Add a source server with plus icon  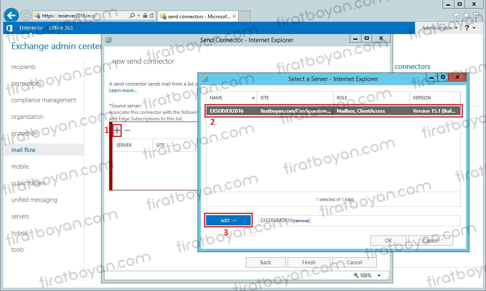coord(117,131)
